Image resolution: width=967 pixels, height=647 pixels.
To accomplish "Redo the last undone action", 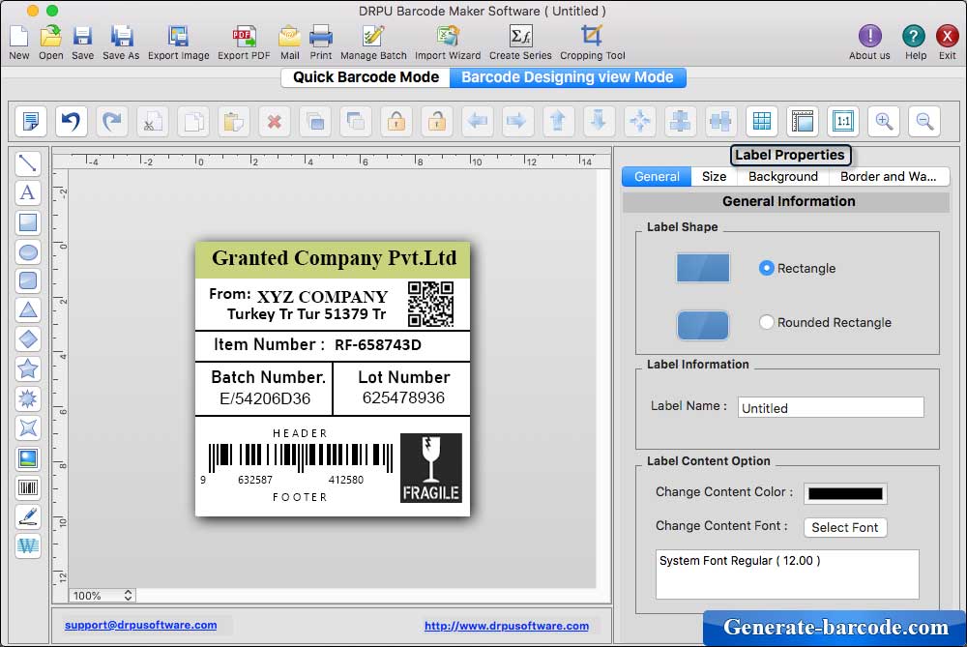I will [x=111, y=121].
